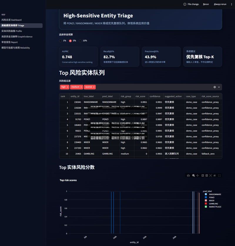This screenshot has height=246, width=235.
Task: Enable Always rerun
Action: (220, 4)
